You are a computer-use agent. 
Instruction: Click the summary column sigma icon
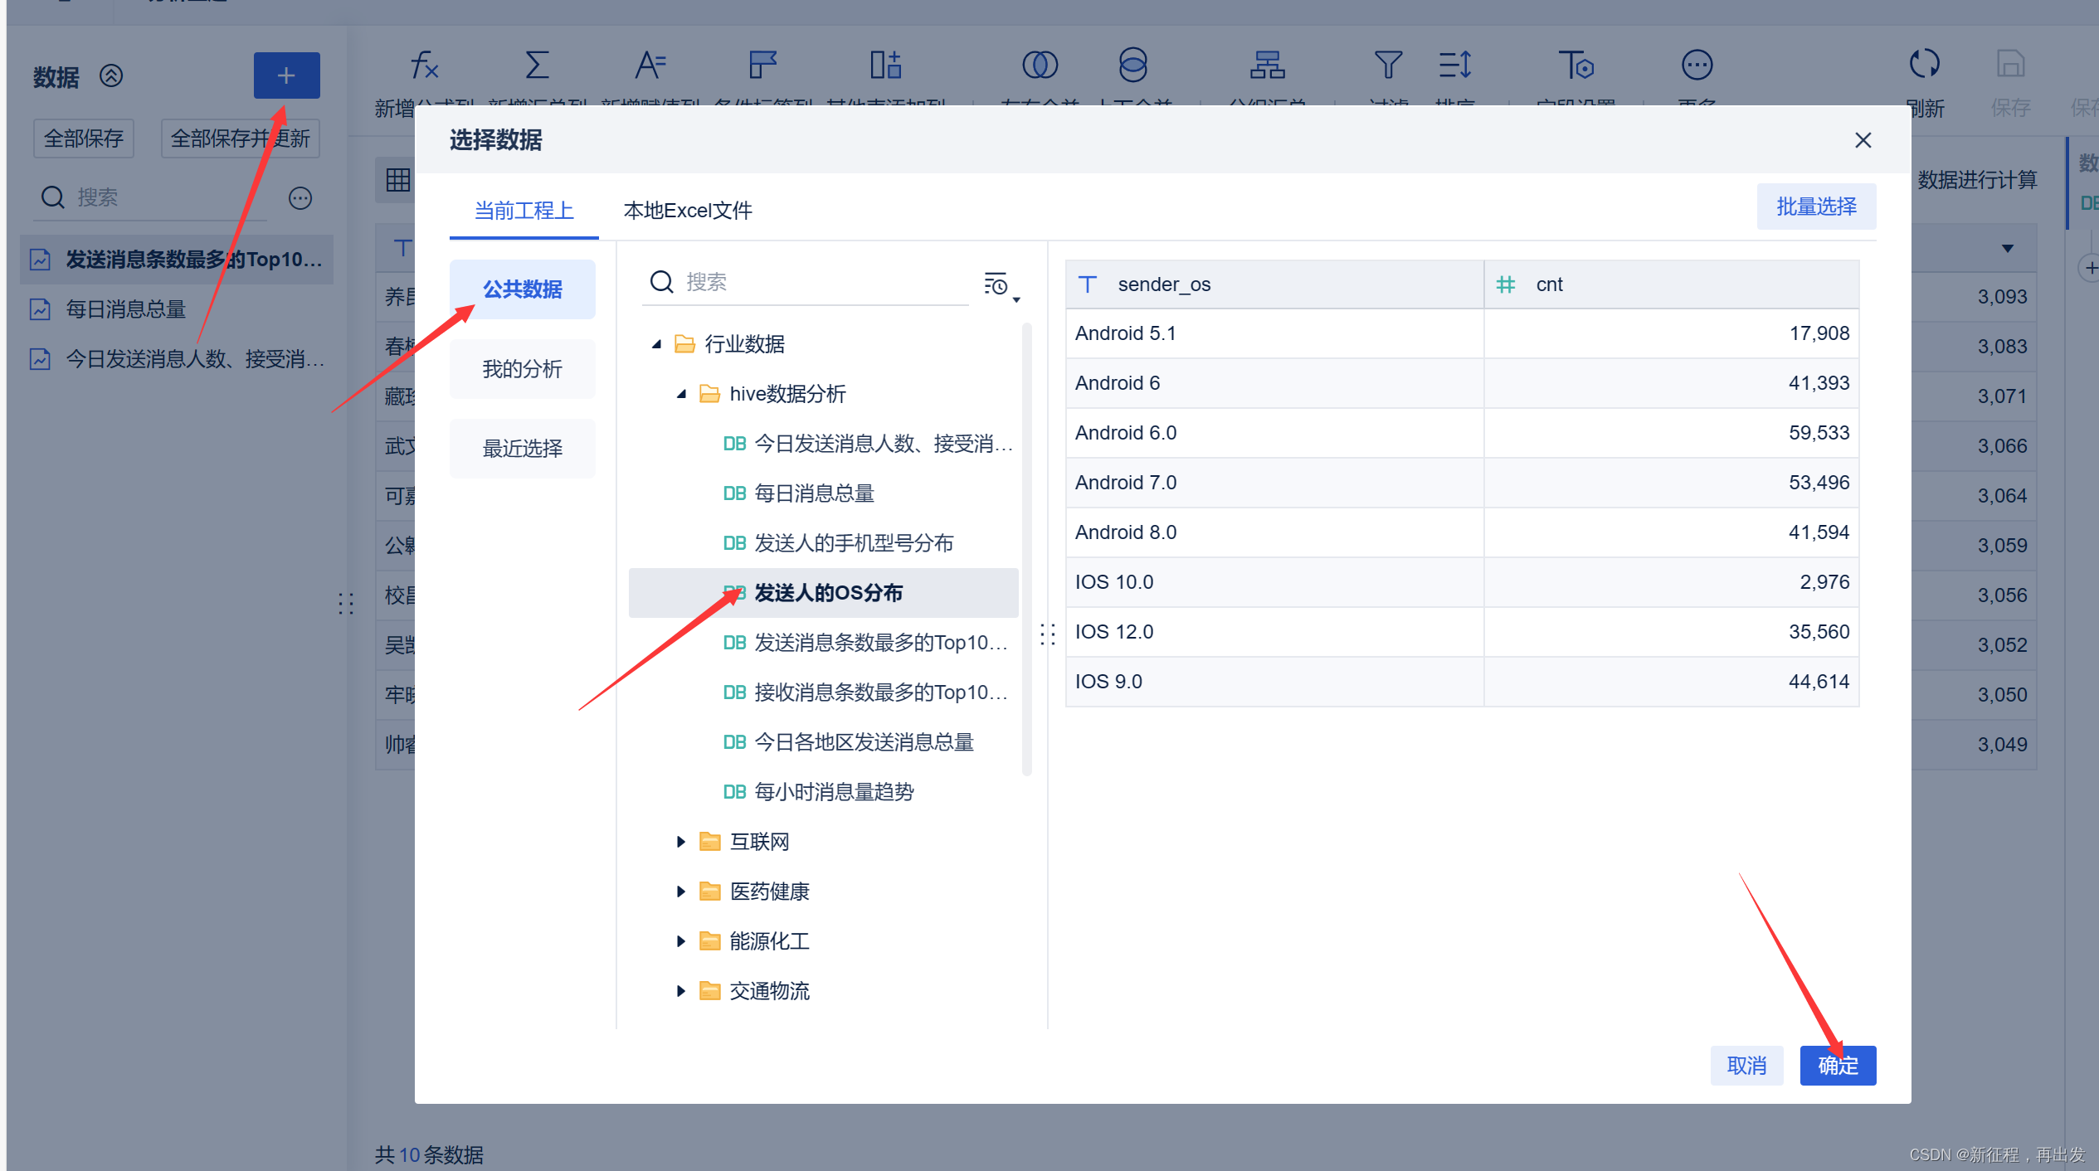(537, 65)
